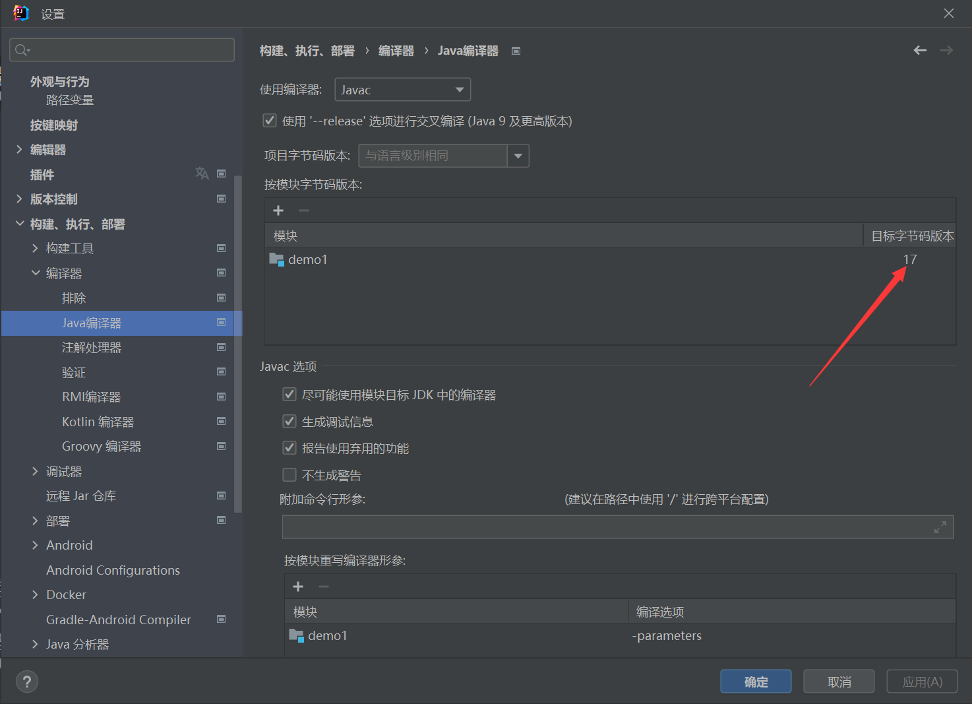
Task: Click the demo1 module folder icon in bytecode table
Action: [x=276, y=259]
